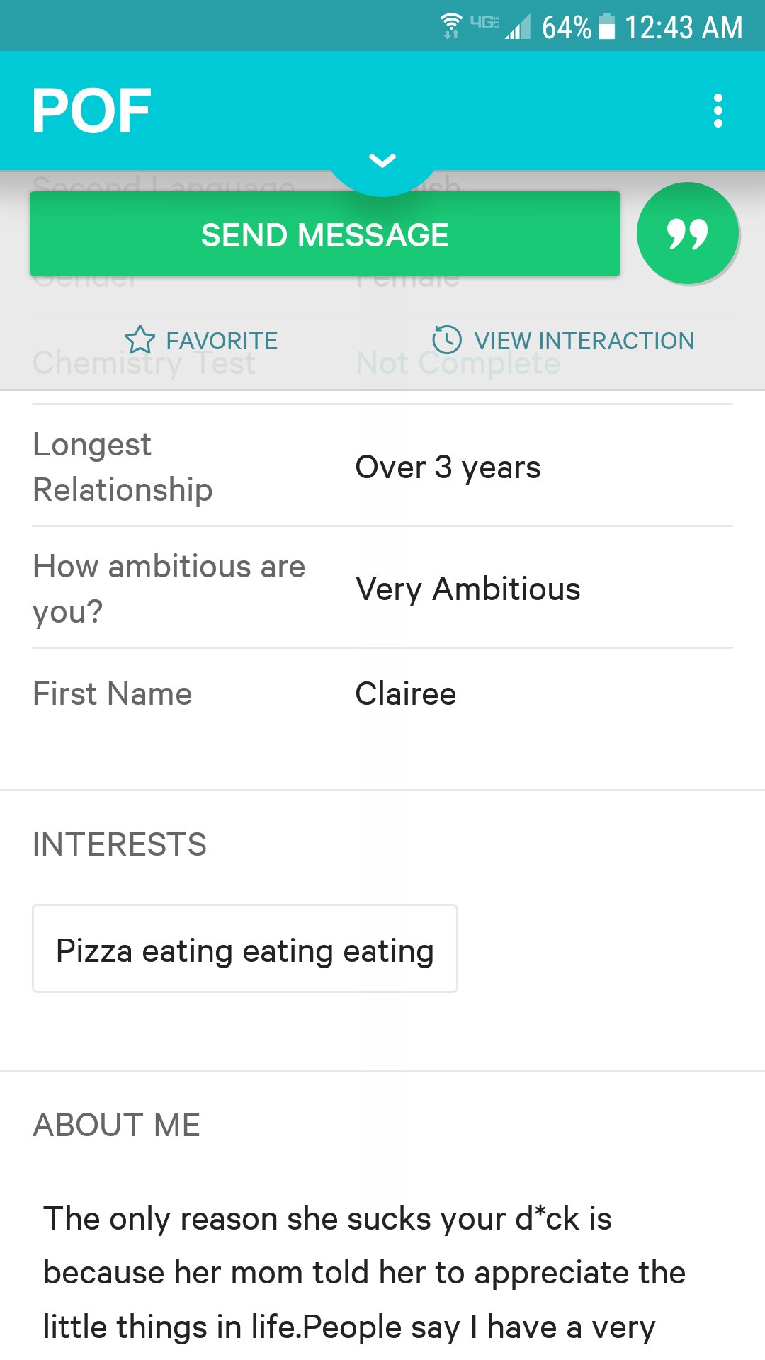Tap the signal strength icon
Screen dimensions: 765x1360
tap(518, 28)
